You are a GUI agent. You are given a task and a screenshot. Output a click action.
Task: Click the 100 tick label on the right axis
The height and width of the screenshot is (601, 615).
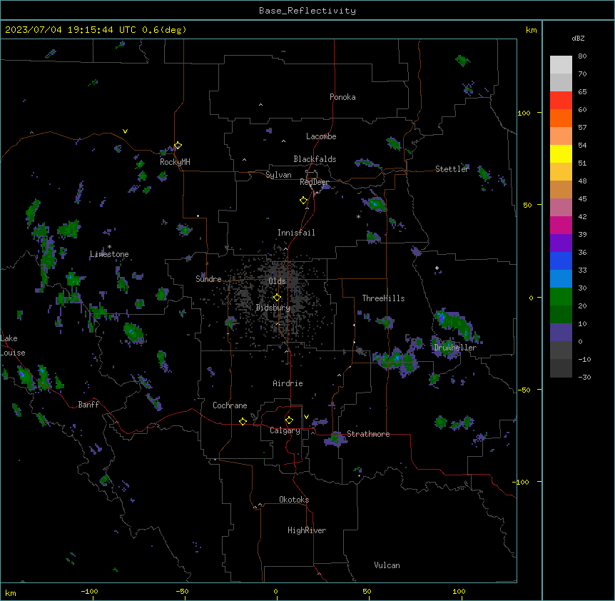[524, 113]
